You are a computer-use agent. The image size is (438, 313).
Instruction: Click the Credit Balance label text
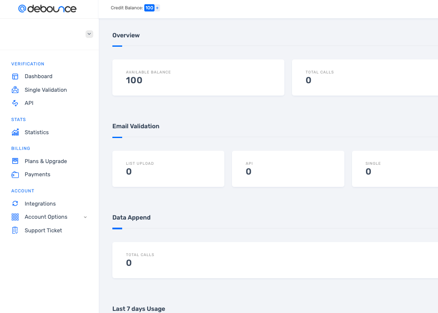coord(127,8)
